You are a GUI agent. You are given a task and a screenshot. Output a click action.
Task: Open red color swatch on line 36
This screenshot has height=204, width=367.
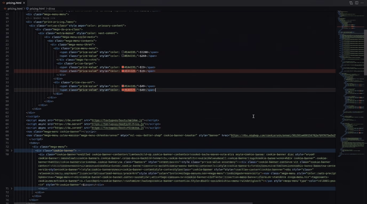123,90
